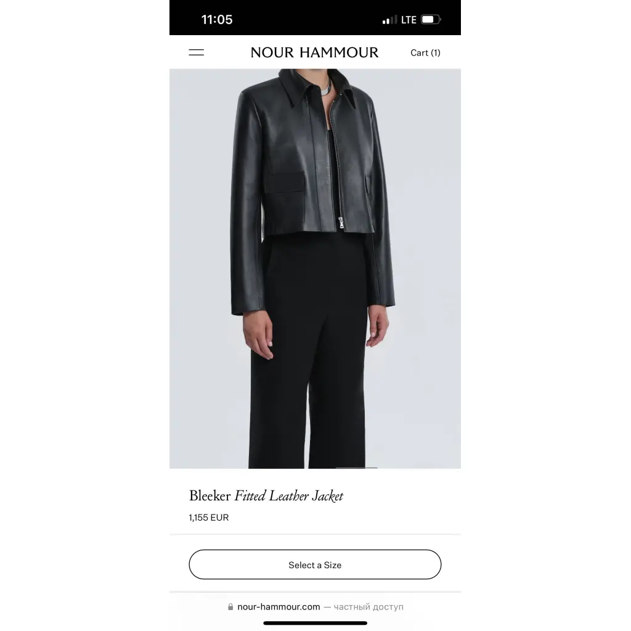Viewport: 631px width, 631px height.
Task: Click the 1,155 EUR price text
Action: click(x=209, y=518)
